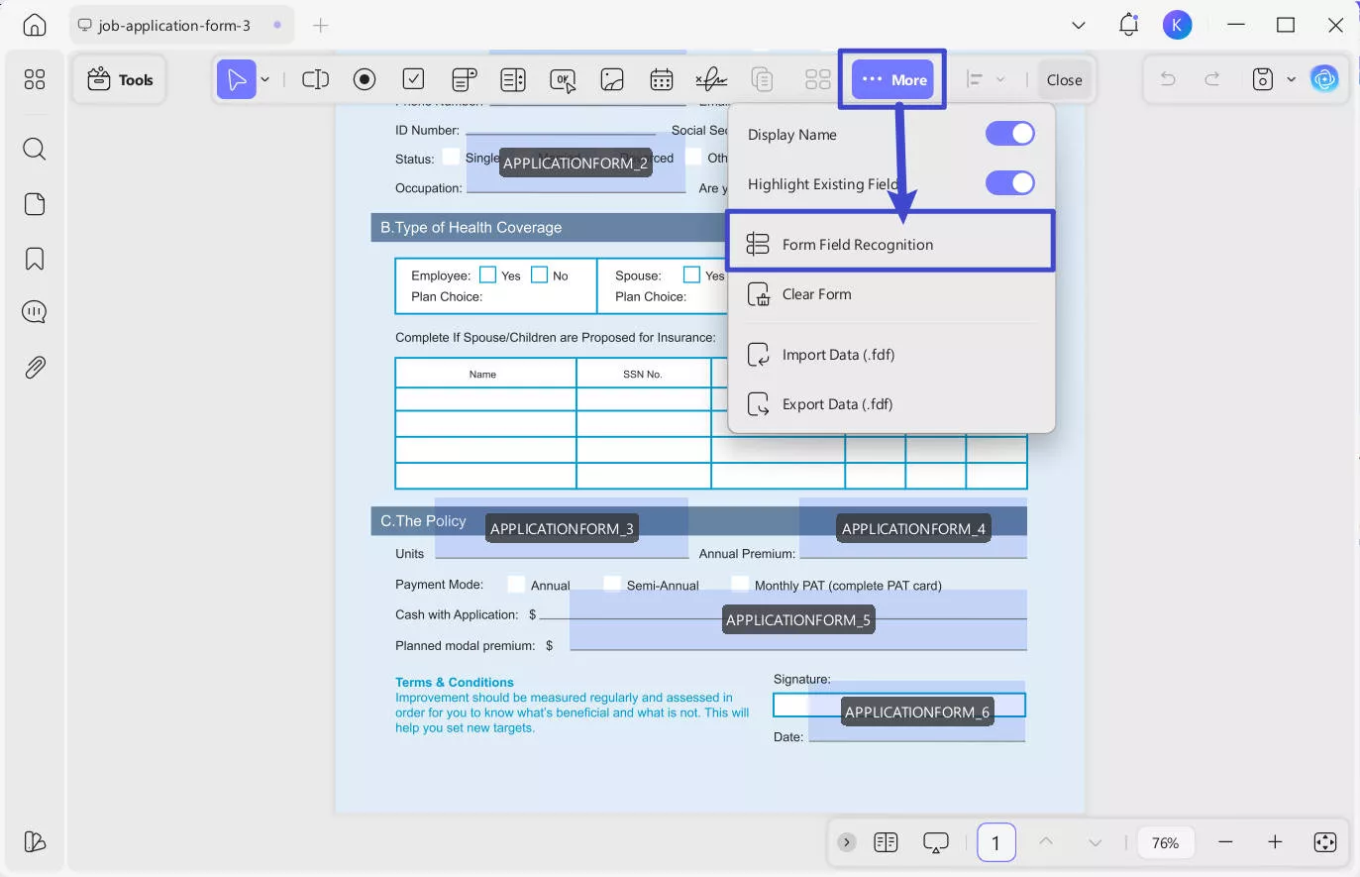Toggle the Display Name switch
This screenshot has width=1360, height=877.
coord(1009,133)
